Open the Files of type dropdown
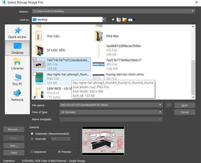201x163 pixels. pyautogui.click(x=160, y=112)
